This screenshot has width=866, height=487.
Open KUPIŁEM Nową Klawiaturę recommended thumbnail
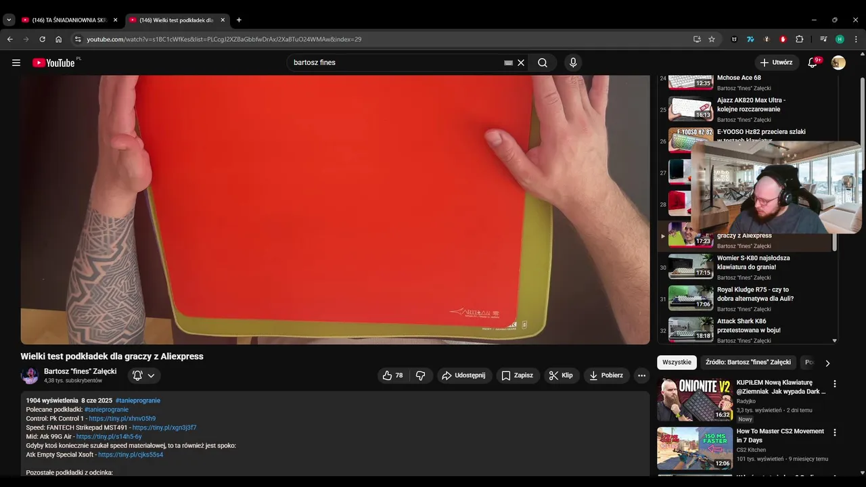click(695, 400)
